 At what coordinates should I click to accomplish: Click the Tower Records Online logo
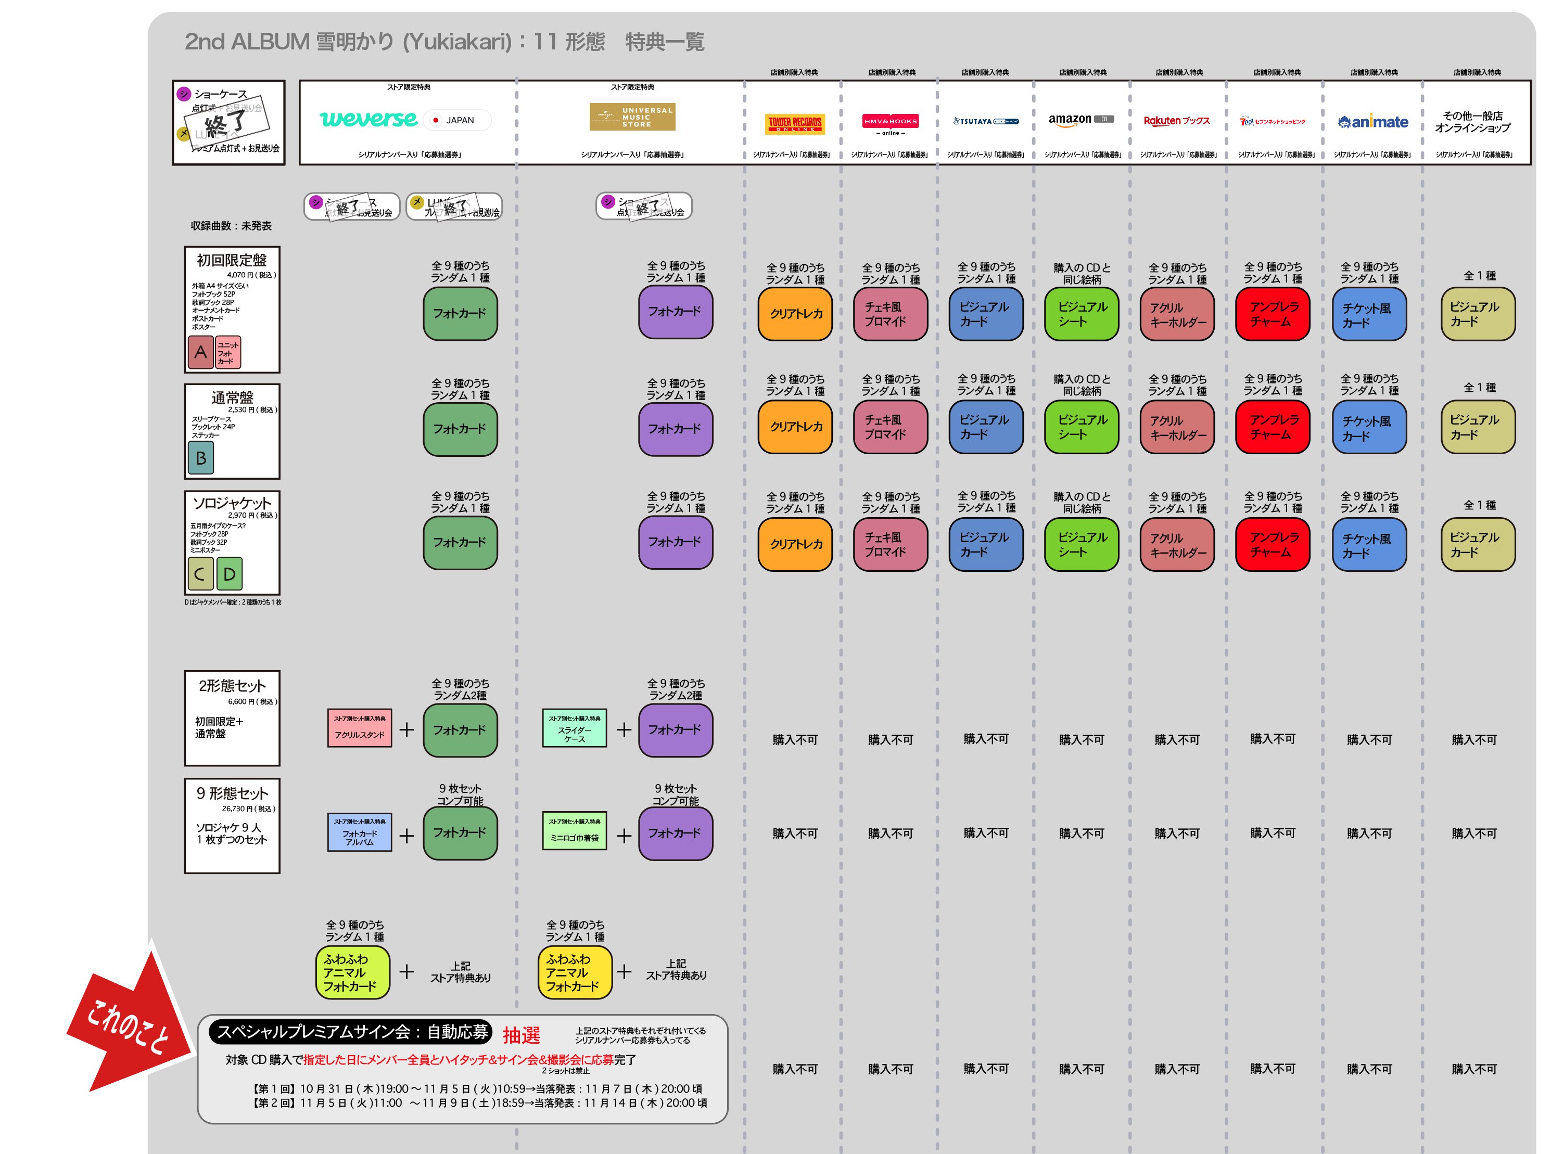point(795,124)
